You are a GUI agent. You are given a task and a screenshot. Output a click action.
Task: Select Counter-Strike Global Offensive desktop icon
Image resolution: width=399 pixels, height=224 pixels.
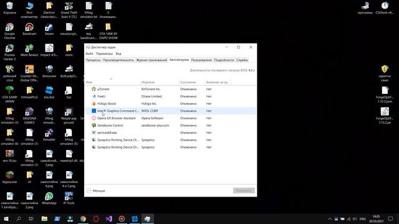coord(29,73)
